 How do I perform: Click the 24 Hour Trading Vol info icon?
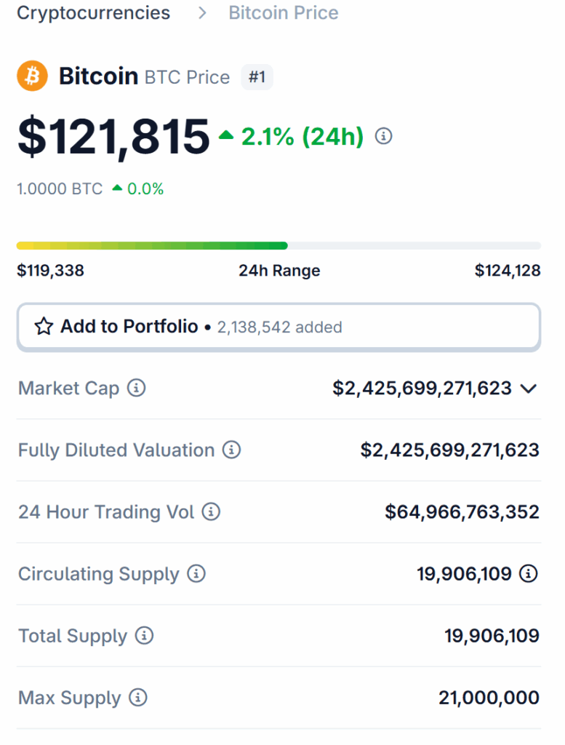211,512
